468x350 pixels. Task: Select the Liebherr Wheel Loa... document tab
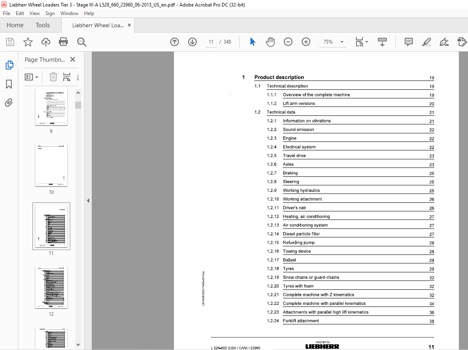tap(98, 25)
